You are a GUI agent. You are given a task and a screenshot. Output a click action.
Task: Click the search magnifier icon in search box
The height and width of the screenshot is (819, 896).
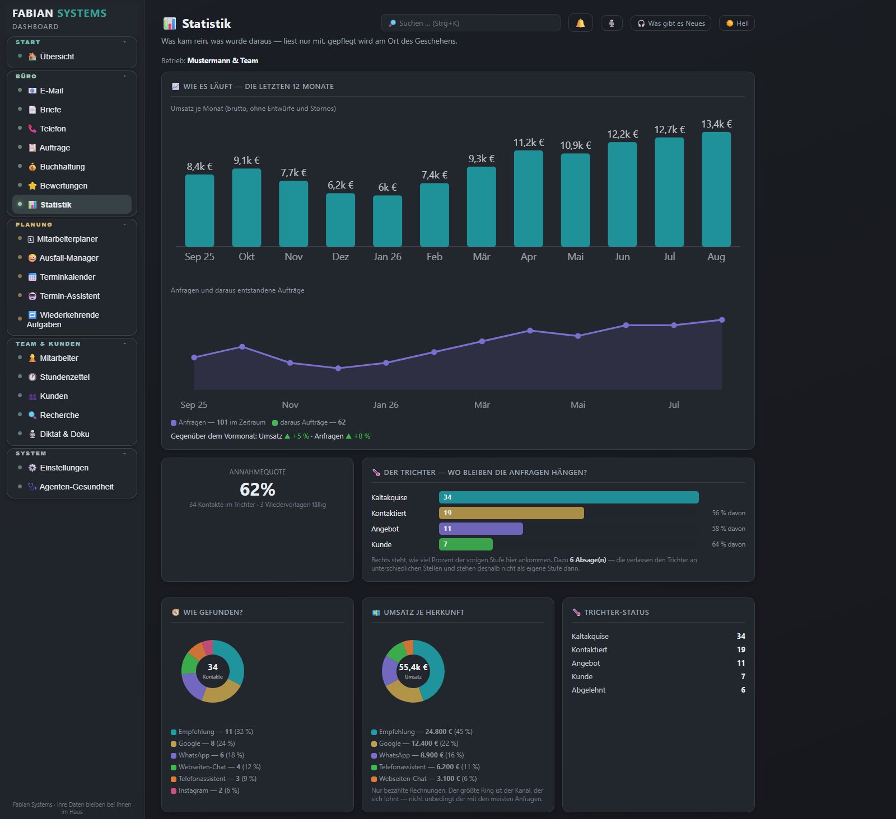pos(393,23)
